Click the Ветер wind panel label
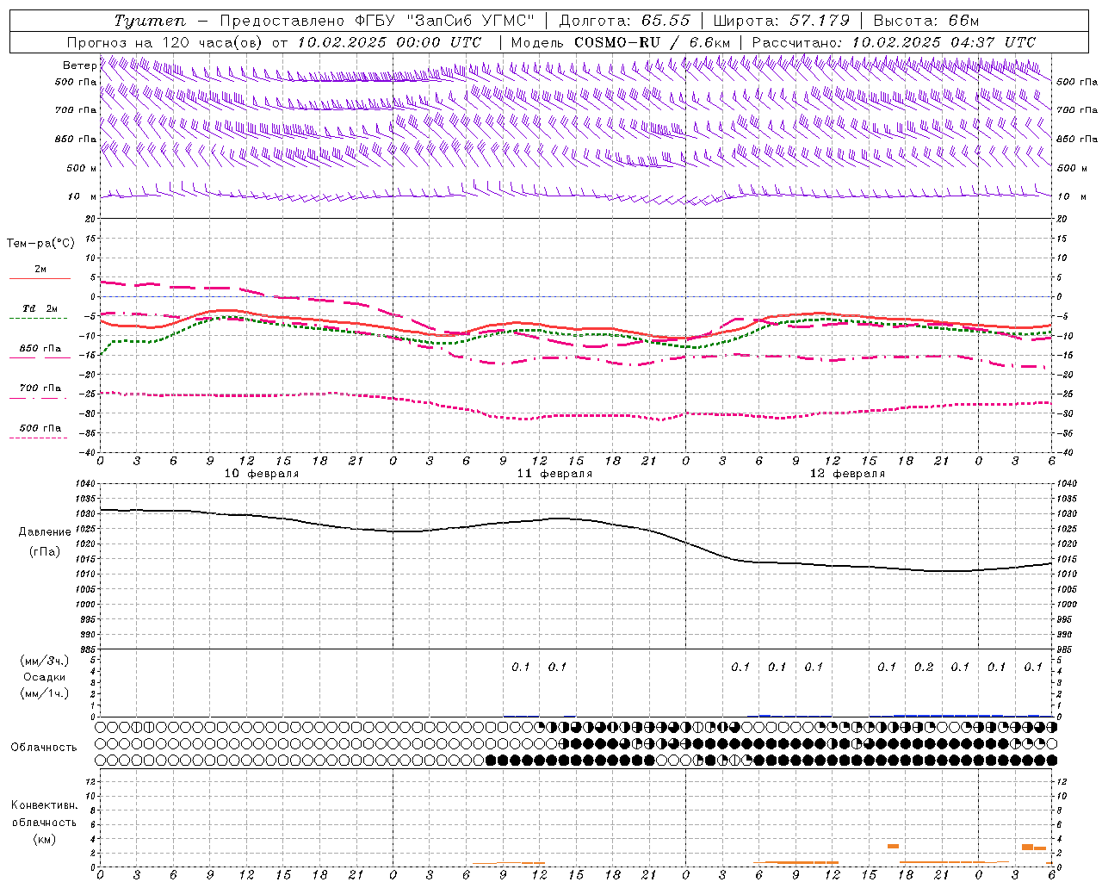 coord(79,65)
